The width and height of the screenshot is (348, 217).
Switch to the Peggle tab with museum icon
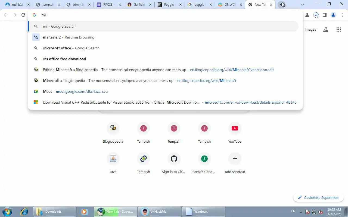[169, 5]
